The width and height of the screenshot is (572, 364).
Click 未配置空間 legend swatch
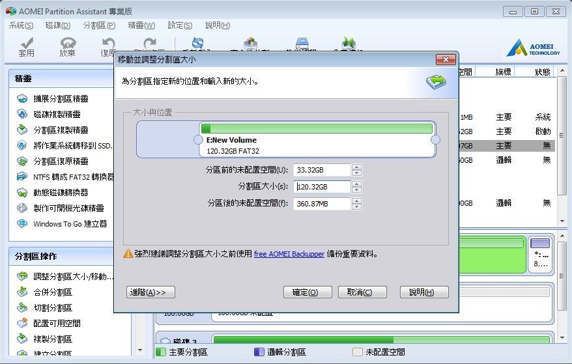coord(358,352)
